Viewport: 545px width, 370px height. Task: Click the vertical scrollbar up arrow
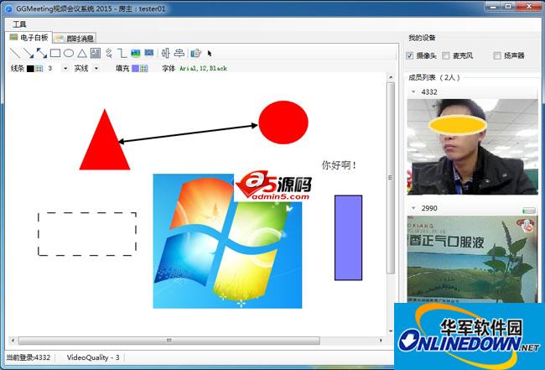[391, 77]
